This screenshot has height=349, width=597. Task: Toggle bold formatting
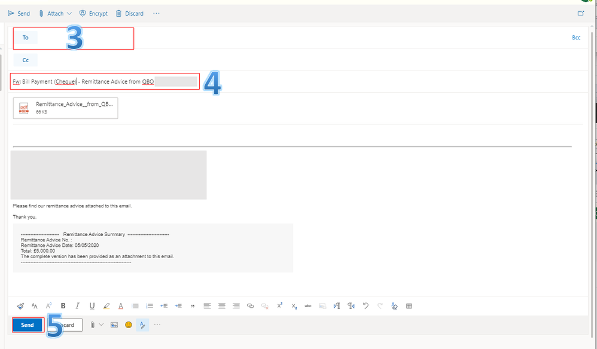point(63,305)
